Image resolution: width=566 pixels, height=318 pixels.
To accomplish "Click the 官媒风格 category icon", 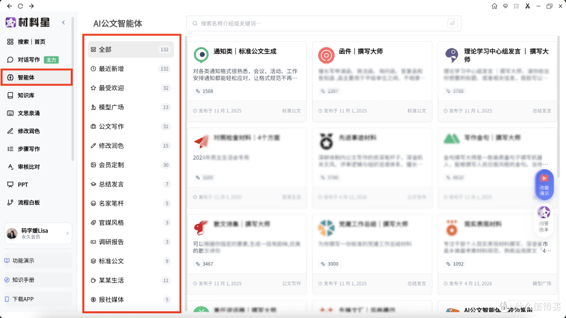I will point(93,223).
